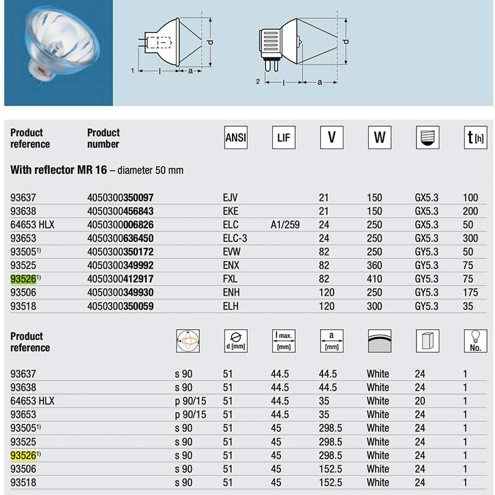
Task: Select the reflector finish icon
Action: pos(379,341)
